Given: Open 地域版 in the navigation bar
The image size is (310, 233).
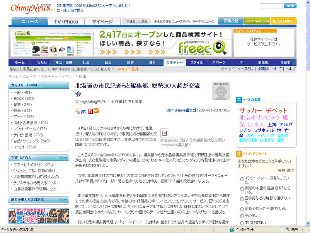Looking at the screenshot, I should click(263, 62).
